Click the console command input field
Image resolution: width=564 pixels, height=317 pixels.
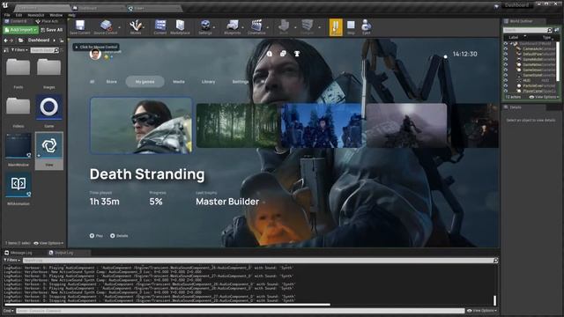coord(241,311)
